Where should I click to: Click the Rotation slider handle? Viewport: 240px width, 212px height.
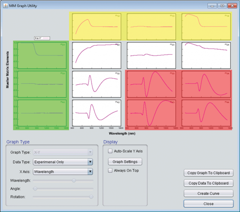click(91, 196)
